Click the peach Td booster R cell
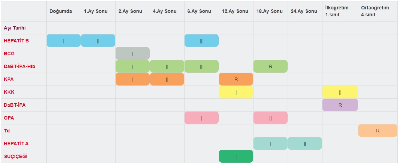The width and height of the screenshot is (398, 163). (x=377, y=131)
